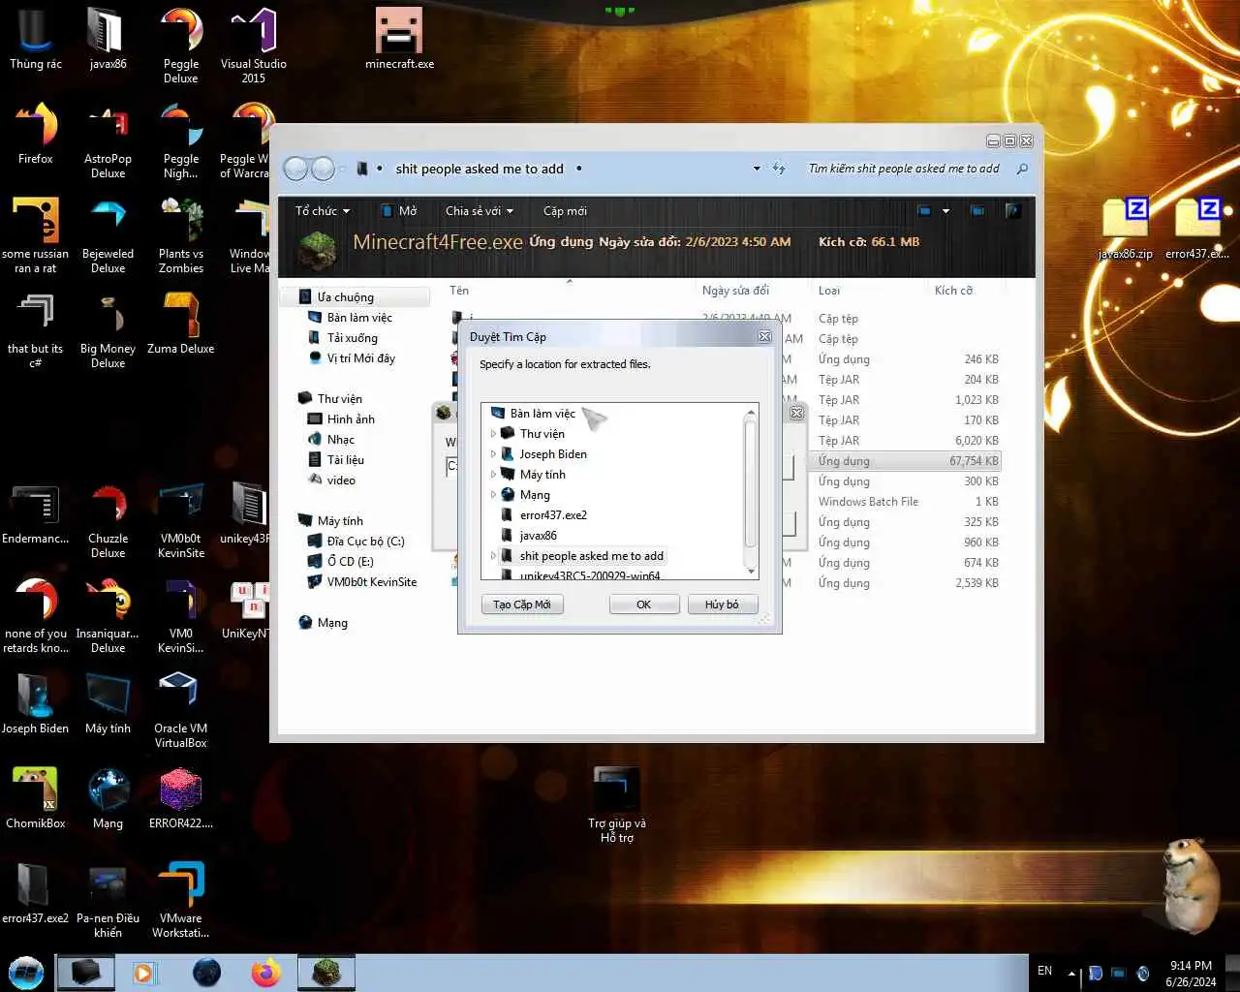Launch Insaniquarium Deluxe desktop icon
Image resolution: width=1240 pixels, height=992 pixels.
(108, 615)
